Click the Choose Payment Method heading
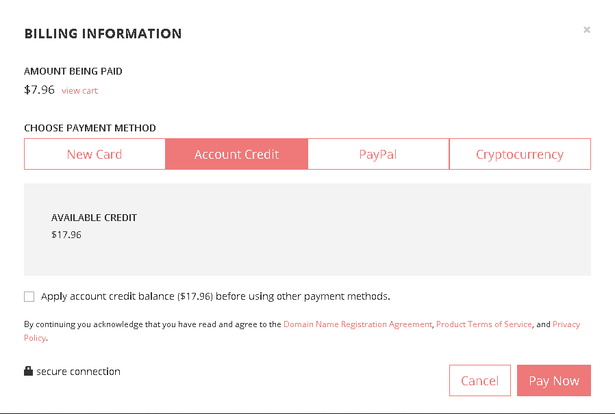The width and height of the screenshot is (615, 414). 90,128
